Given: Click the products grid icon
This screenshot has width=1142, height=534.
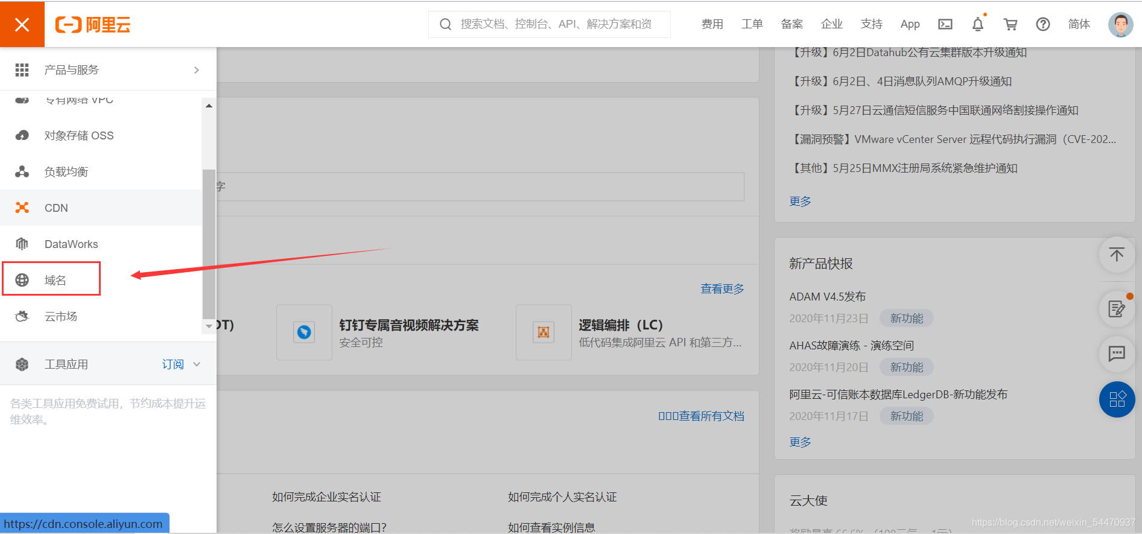Looking at the screenshot, I should point(22,70).
